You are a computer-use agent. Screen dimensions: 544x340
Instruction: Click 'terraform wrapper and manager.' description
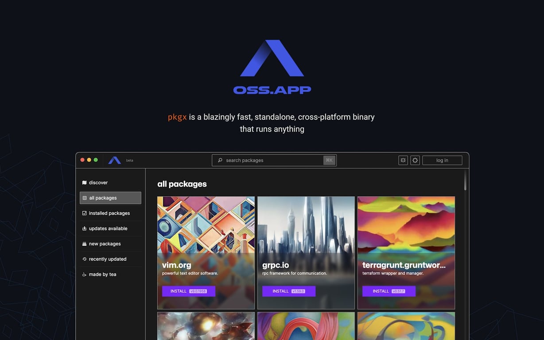[x=393, y=274]
